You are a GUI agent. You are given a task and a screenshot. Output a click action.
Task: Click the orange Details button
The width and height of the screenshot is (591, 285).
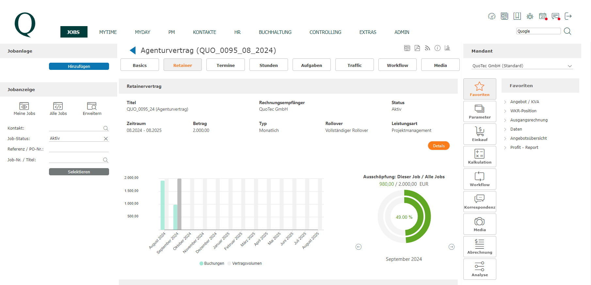tap(439, 146)
